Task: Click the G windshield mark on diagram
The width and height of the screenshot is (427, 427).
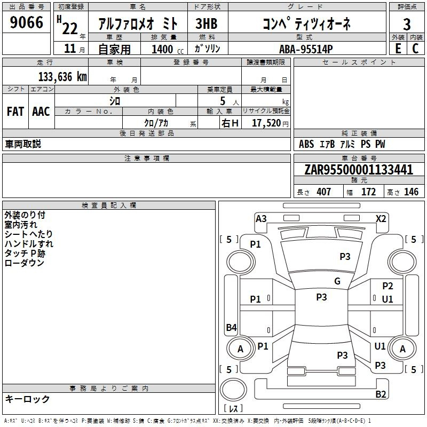Action: [x=337, y=281]
